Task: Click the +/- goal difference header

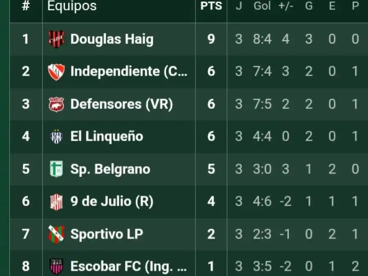Action: pyautogui.click(x=285, y=6)
